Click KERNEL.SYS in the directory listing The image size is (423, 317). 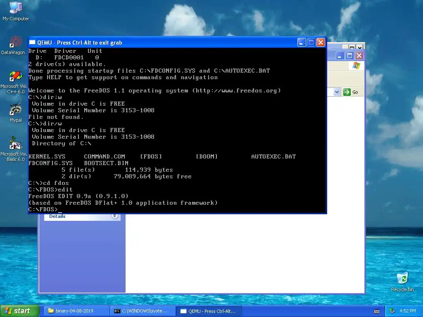[x=47, y=156]
